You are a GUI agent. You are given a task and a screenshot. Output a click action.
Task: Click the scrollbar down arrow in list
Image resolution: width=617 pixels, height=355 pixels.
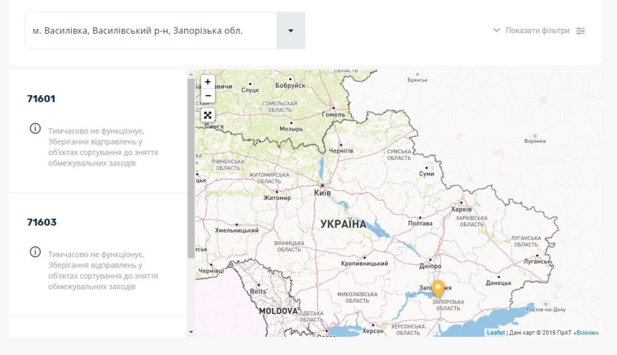191,331
